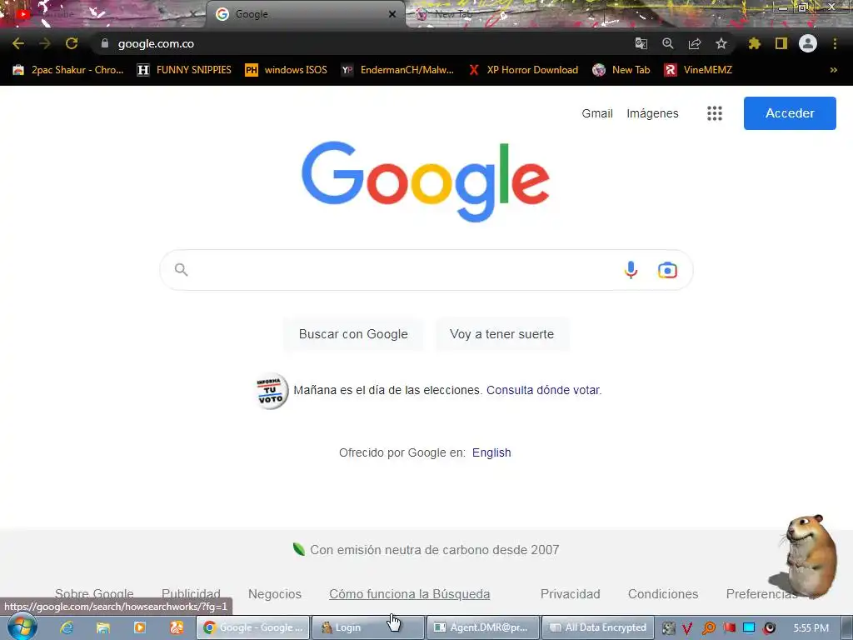Follow Consulta dónde votar link

(544, 390)
